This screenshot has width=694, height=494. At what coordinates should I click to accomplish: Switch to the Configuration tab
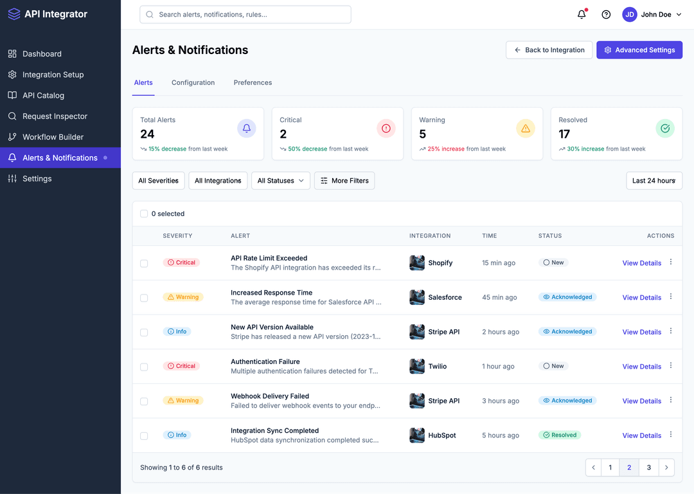193,82
